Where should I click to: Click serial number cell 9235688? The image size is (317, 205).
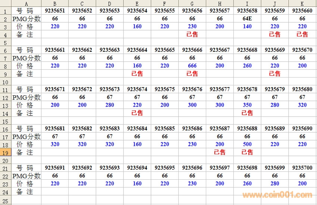247,129
